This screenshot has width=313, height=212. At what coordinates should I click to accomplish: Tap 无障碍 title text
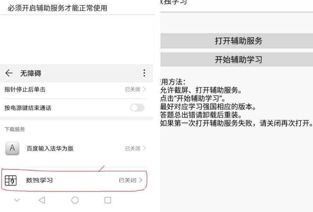(31, 73)
